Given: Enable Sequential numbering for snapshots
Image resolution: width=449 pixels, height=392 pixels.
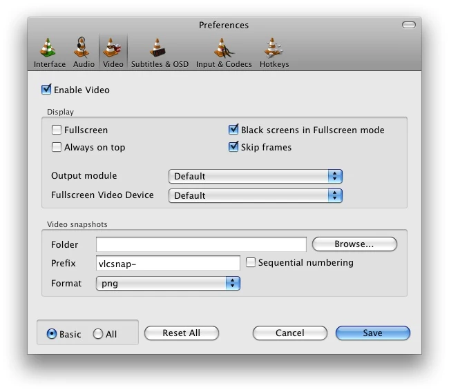Looking at the screenshot, I should (x=251, y=262).
